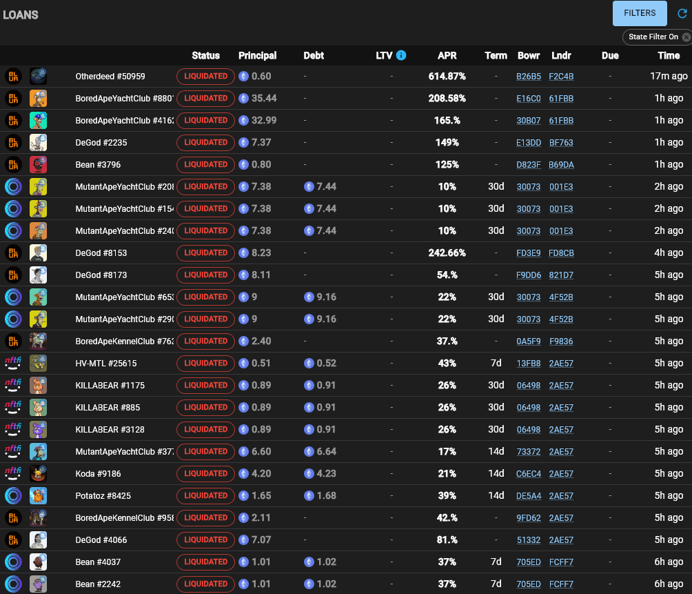Screen dimensions: 692x594
Task: Click the Time column header
Action: [669, 55]
